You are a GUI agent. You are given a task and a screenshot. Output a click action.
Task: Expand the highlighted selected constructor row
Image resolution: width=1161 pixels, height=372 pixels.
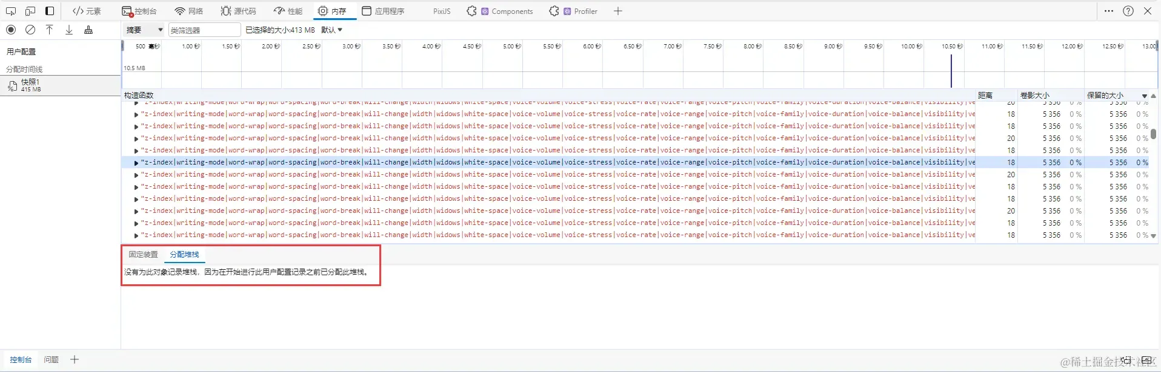136,163
